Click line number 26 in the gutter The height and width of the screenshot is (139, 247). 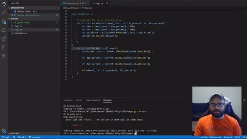[x=66, y=48]
